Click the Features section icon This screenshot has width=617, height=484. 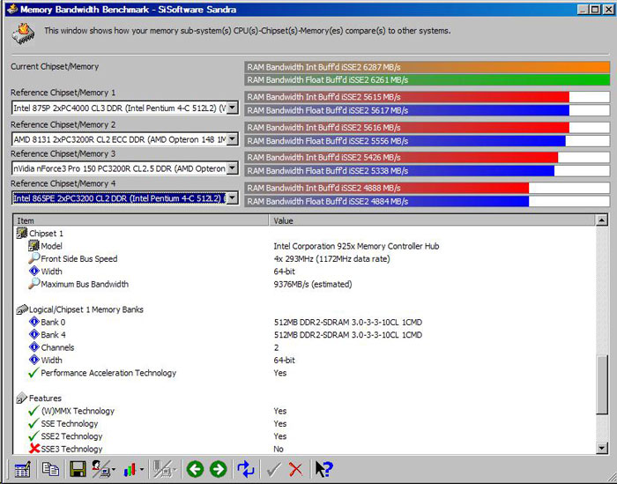(22, 398)
